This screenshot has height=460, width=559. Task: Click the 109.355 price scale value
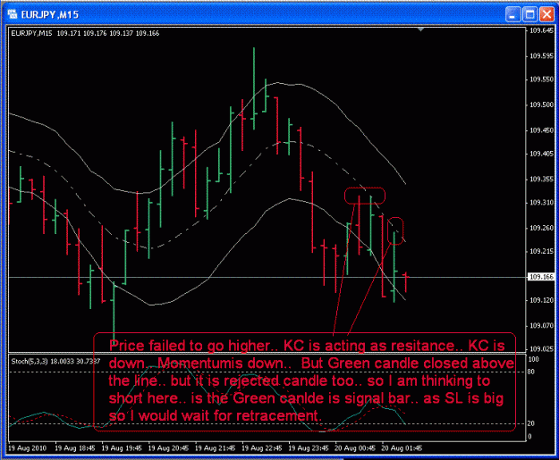point(541,179)
